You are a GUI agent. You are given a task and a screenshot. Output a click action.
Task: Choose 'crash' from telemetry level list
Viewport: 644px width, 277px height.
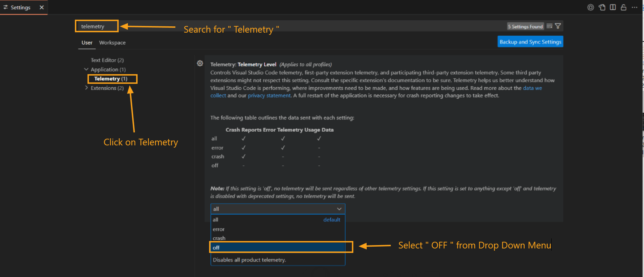tap(278, 238)
